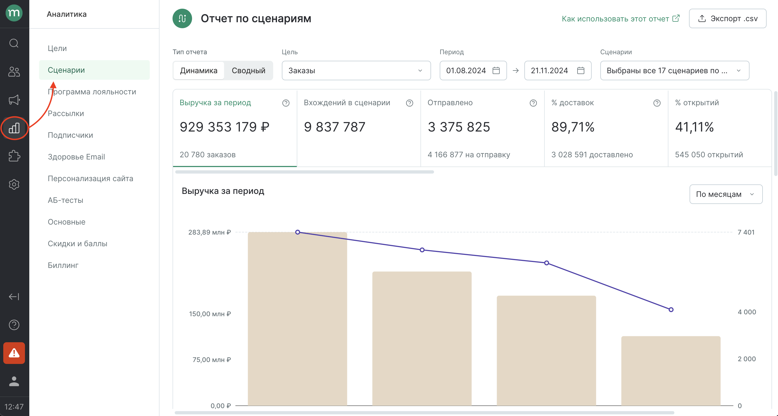This screenshot has height=416, width=778.
Task: Open the integrations puzzle icon
Action: click(14, 156)
